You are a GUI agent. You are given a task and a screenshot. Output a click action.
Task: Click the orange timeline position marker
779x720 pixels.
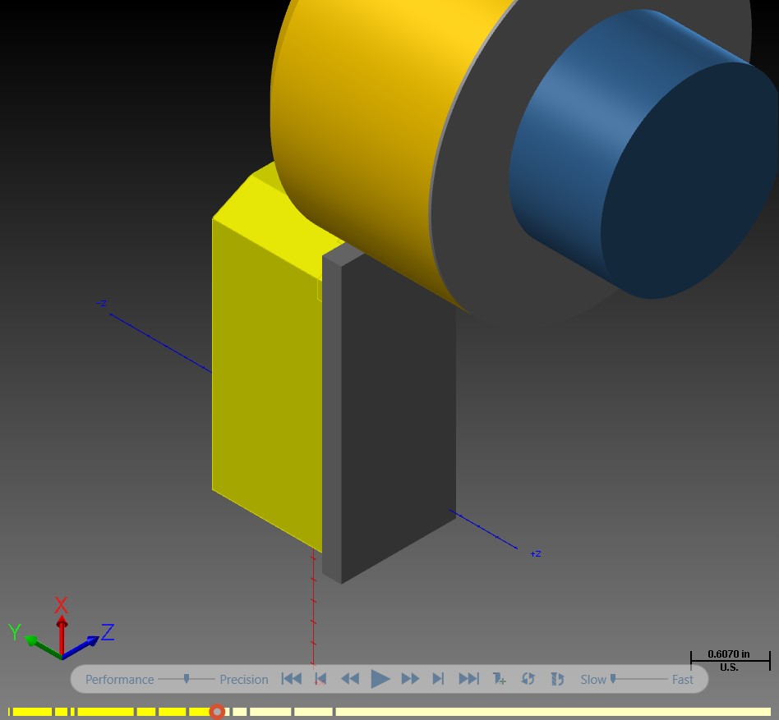pyautogui.click(x=217, y=712)
